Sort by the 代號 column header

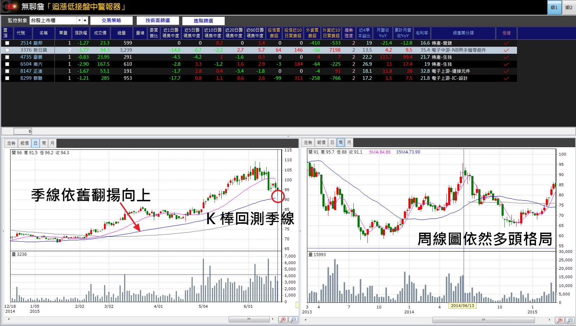coord(21,33)
